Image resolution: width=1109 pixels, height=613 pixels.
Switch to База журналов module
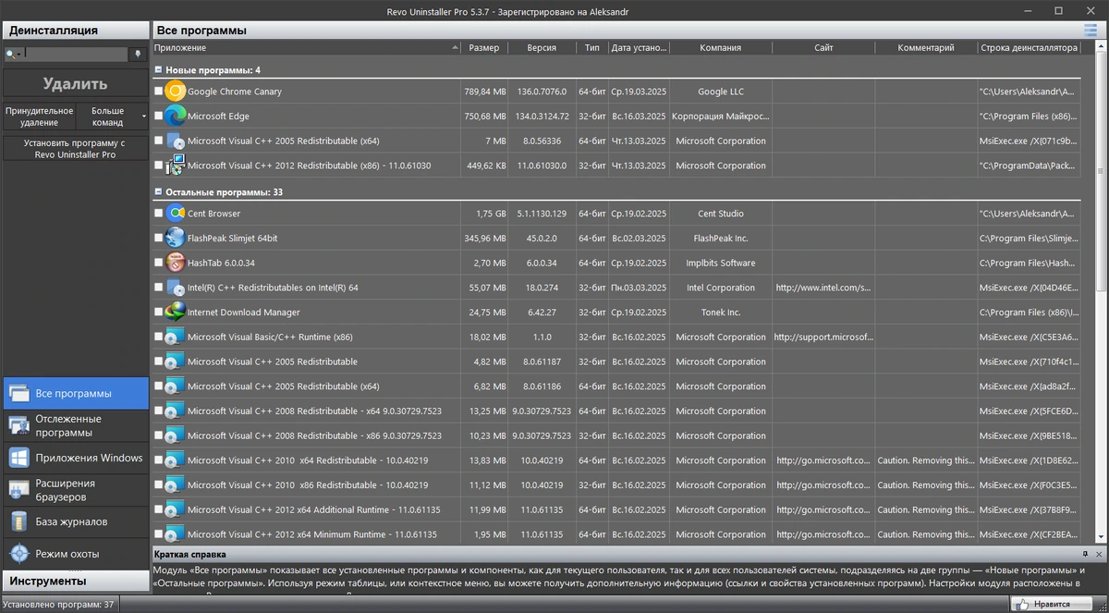[74, 521]
